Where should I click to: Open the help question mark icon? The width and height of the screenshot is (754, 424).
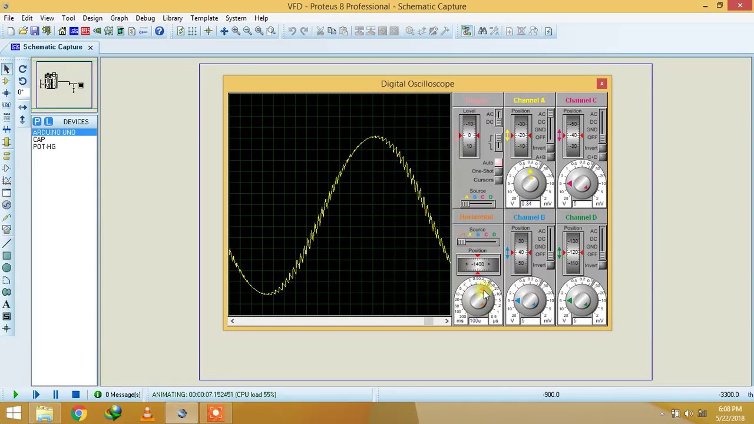tap(159, 31)
